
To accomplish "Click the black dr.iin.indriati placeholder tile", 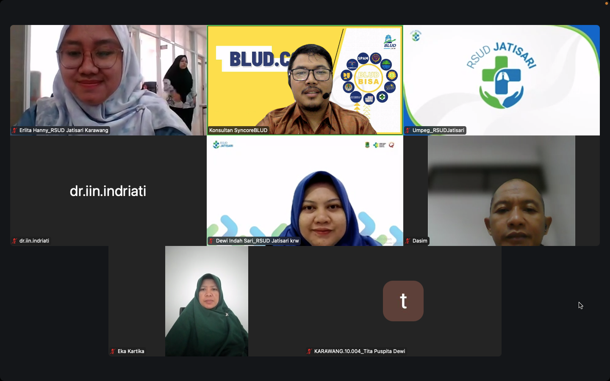I will (108, 191).
